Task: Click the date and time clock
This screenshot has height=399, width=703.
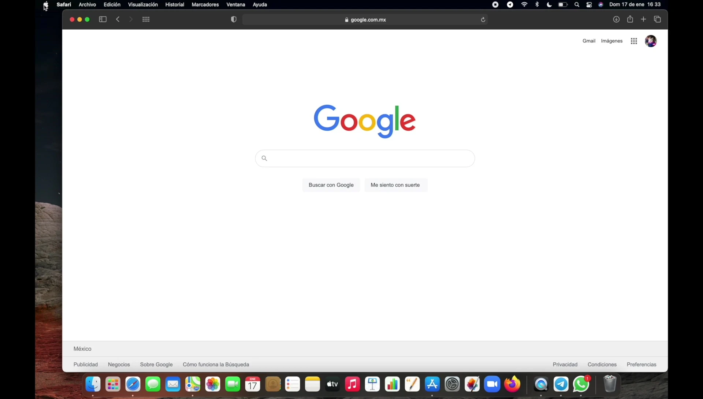Action: [635, 4]
